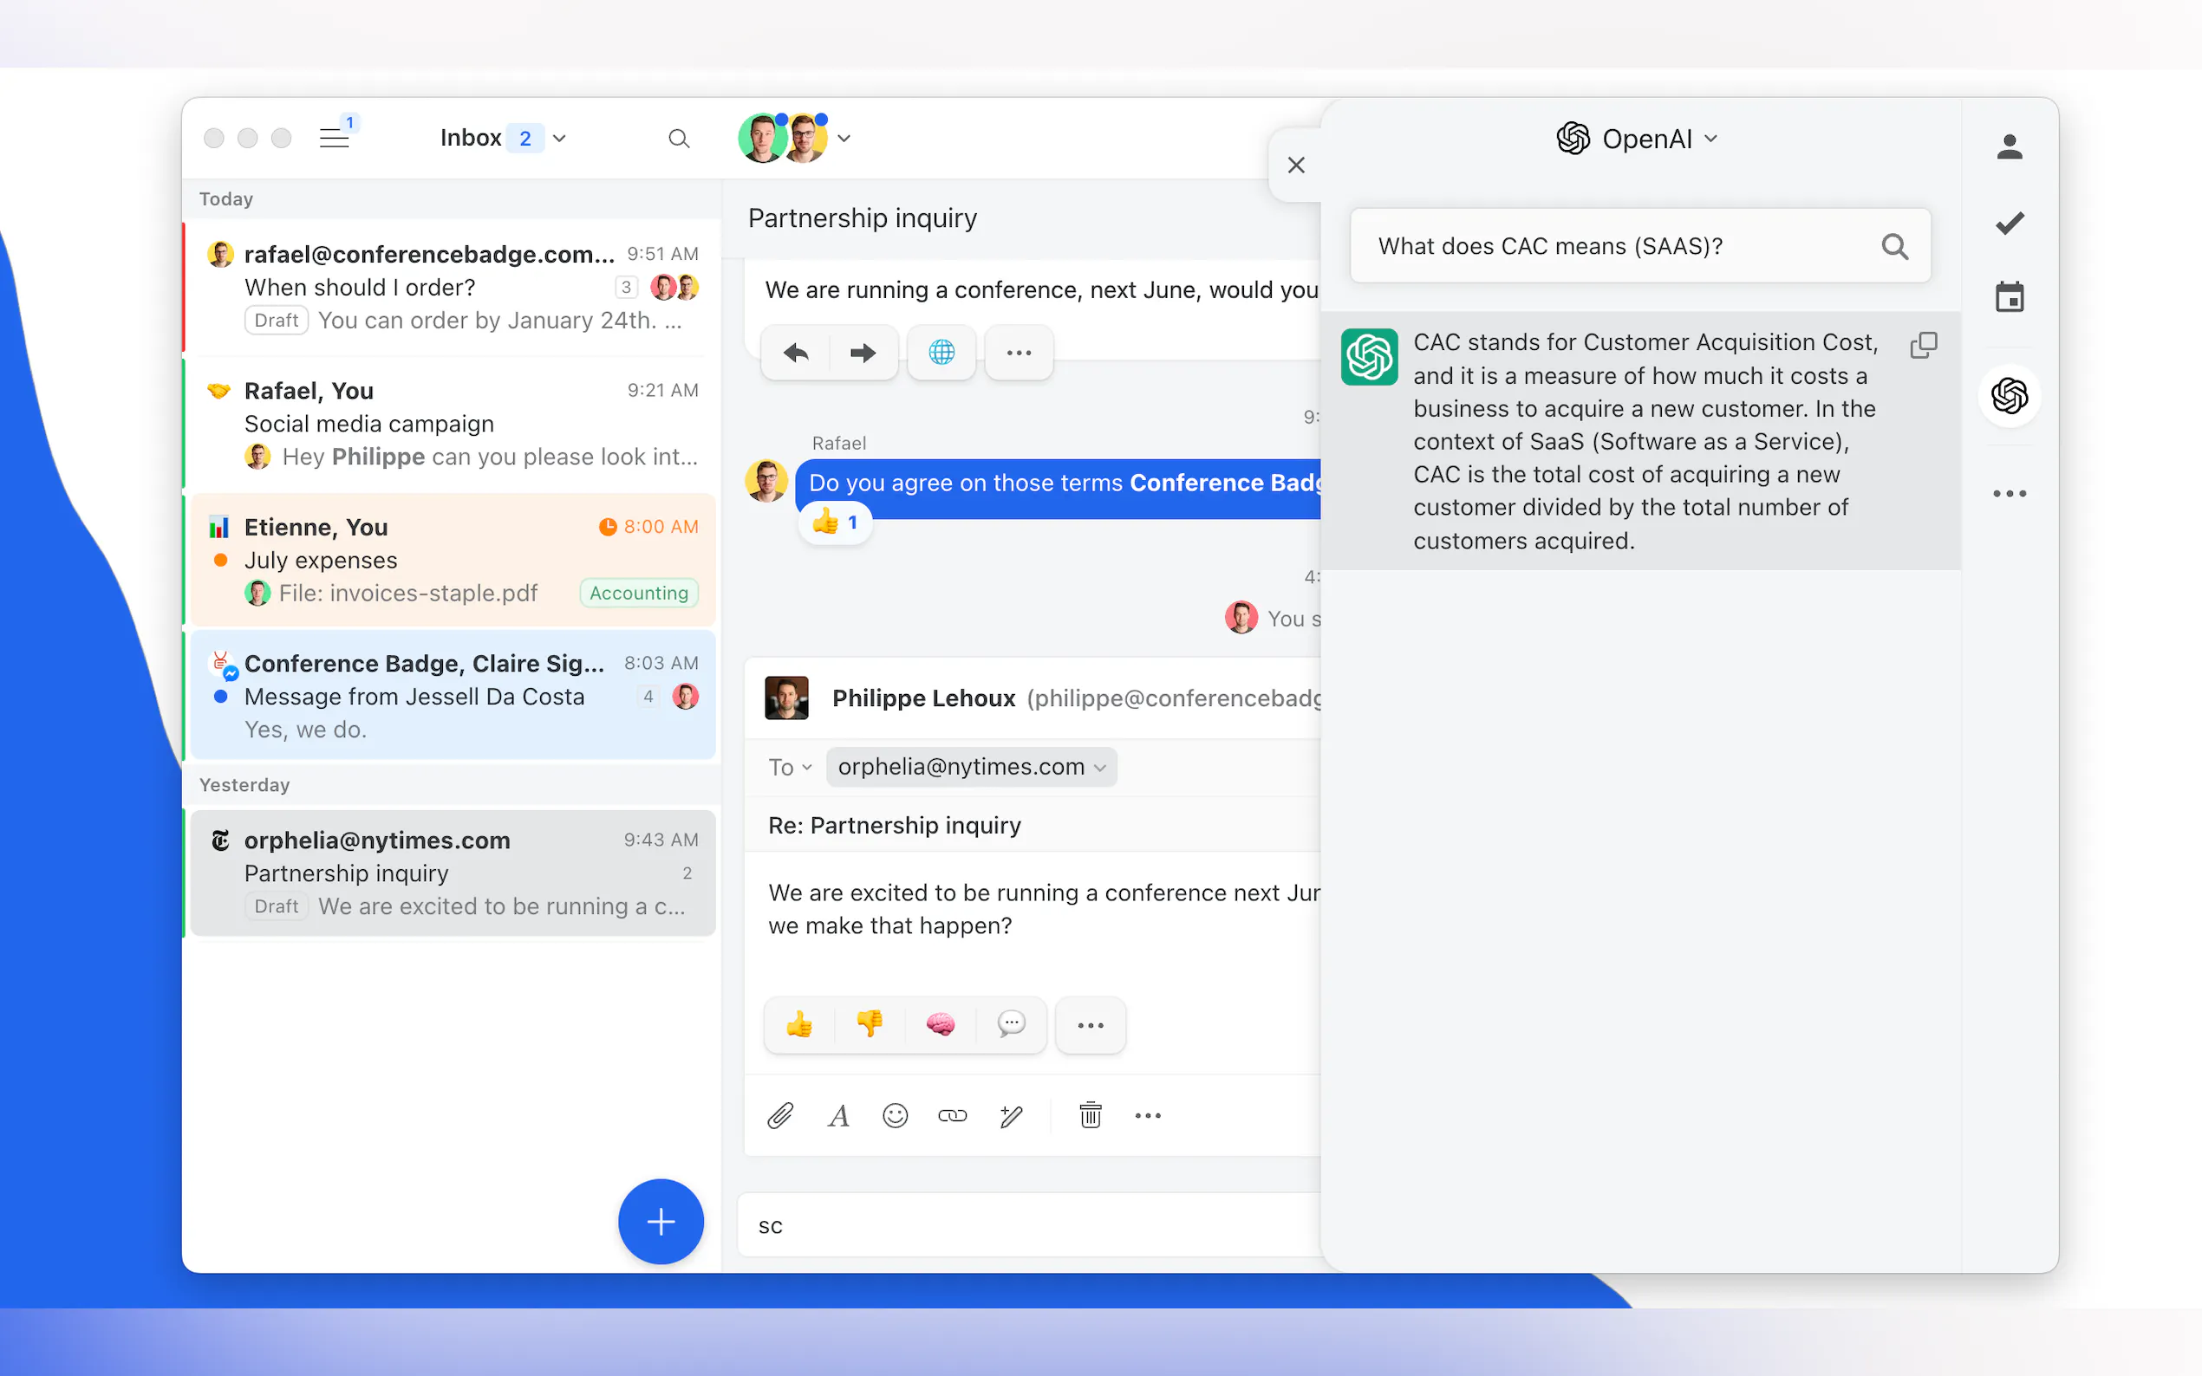
Task: Click the translate globe icon
Action: point(941,352)
